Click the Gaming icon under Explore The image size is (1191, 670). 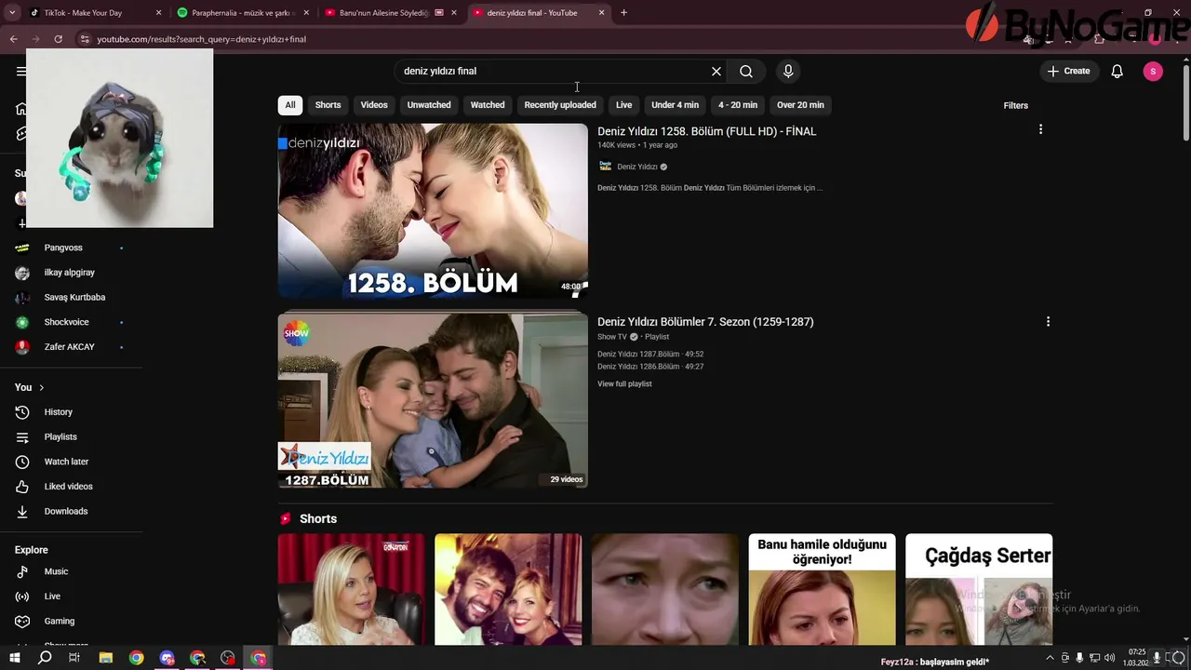coord(23,622)
